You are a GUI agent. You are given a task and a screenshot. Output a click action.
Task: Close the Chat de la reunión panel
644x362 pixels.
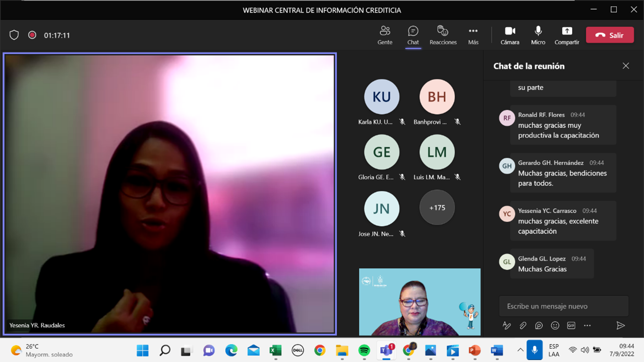click(626, 66)
